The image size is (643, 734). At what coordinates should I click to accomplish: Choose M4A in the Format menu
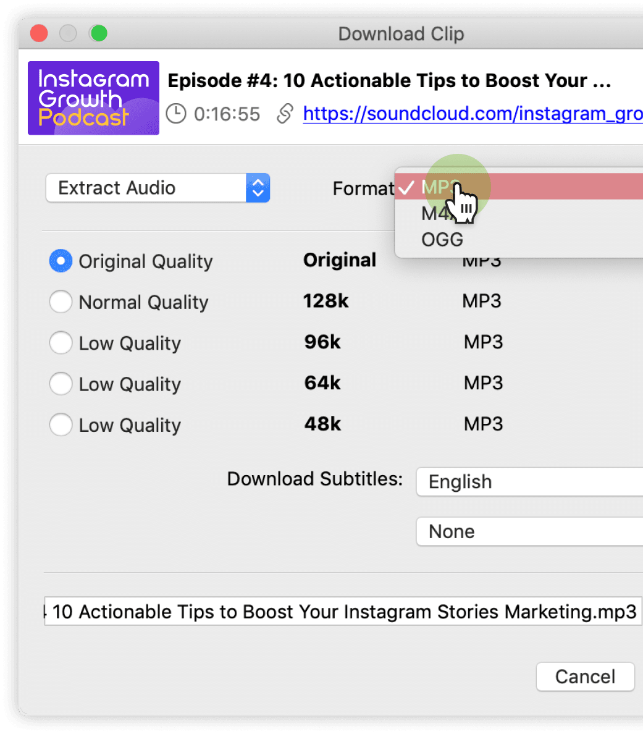point(518,213)
